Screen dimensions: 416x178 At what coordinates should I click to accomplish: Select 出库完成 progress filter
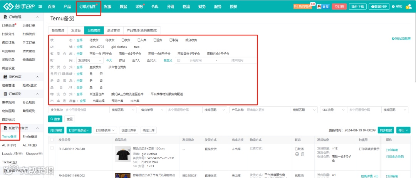pos(99,101)
